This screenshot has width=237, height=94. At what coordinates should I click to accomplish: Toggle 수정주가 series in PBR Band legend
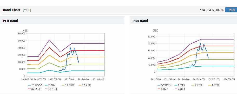165,85
